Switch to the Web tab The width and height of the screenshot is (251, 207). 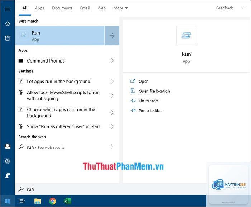[x=101, y=8]
